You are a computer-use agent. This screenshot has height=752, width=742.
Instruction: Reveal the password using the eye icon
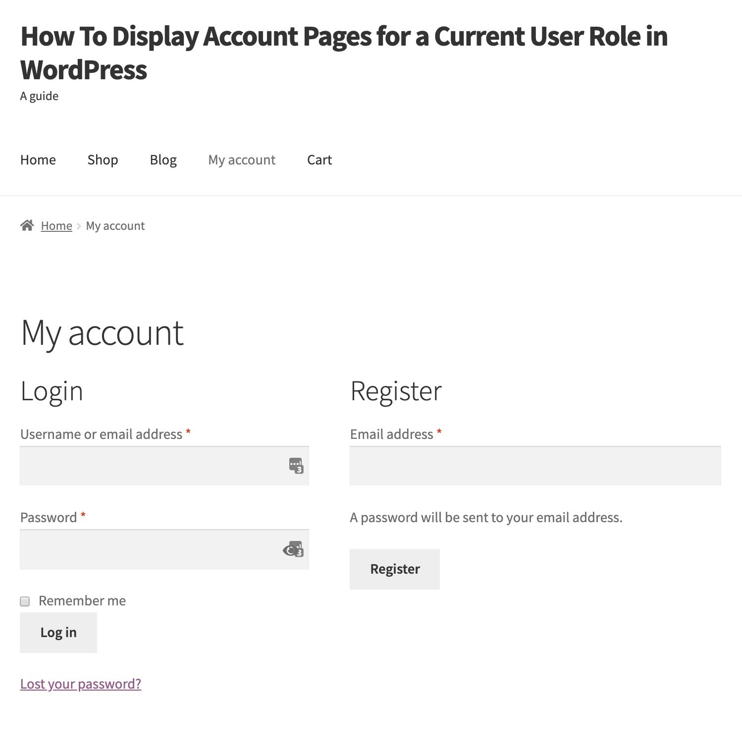click(x=290, y=550)
